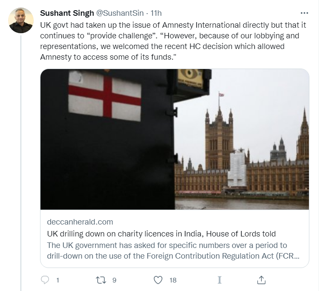This screenshot has width=320, height=291.
Task: Toggle the heart like icon
Action: pyautogui.click(x=158, y=280)
